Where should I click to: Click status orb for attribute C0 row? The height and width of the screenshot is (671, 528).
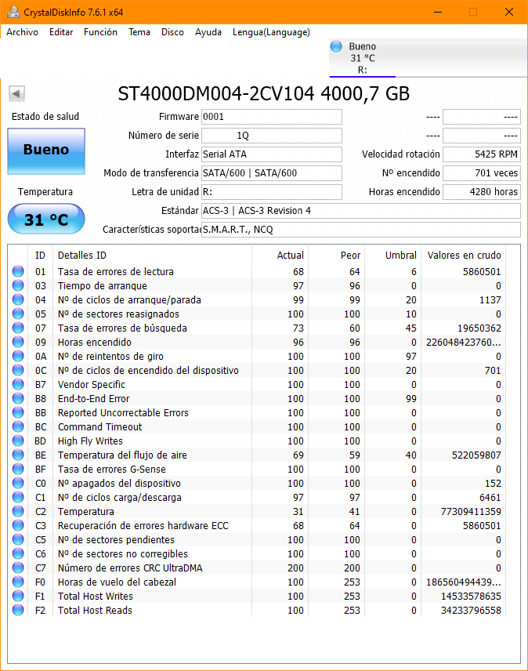tap(18, 483)
